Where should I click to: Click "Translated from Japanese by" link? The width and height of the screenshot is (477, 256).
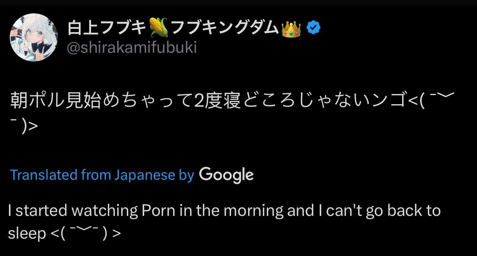[x=102, y=175]
